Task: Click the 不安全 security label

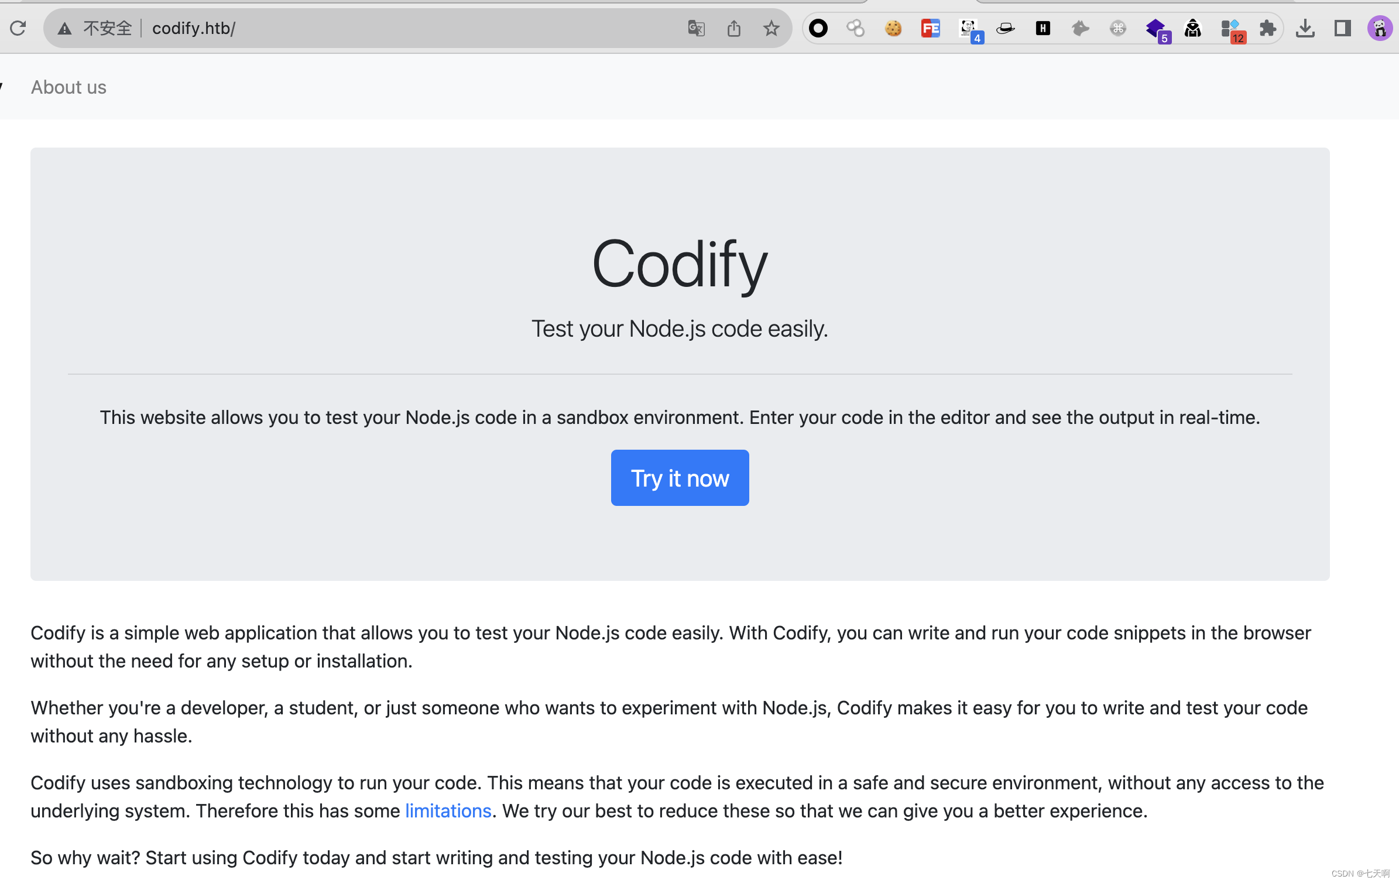Action: click(108, 28)
